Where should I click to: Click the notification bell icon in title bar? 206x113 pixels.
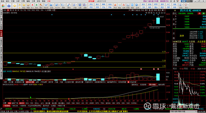tap(174, 1)
